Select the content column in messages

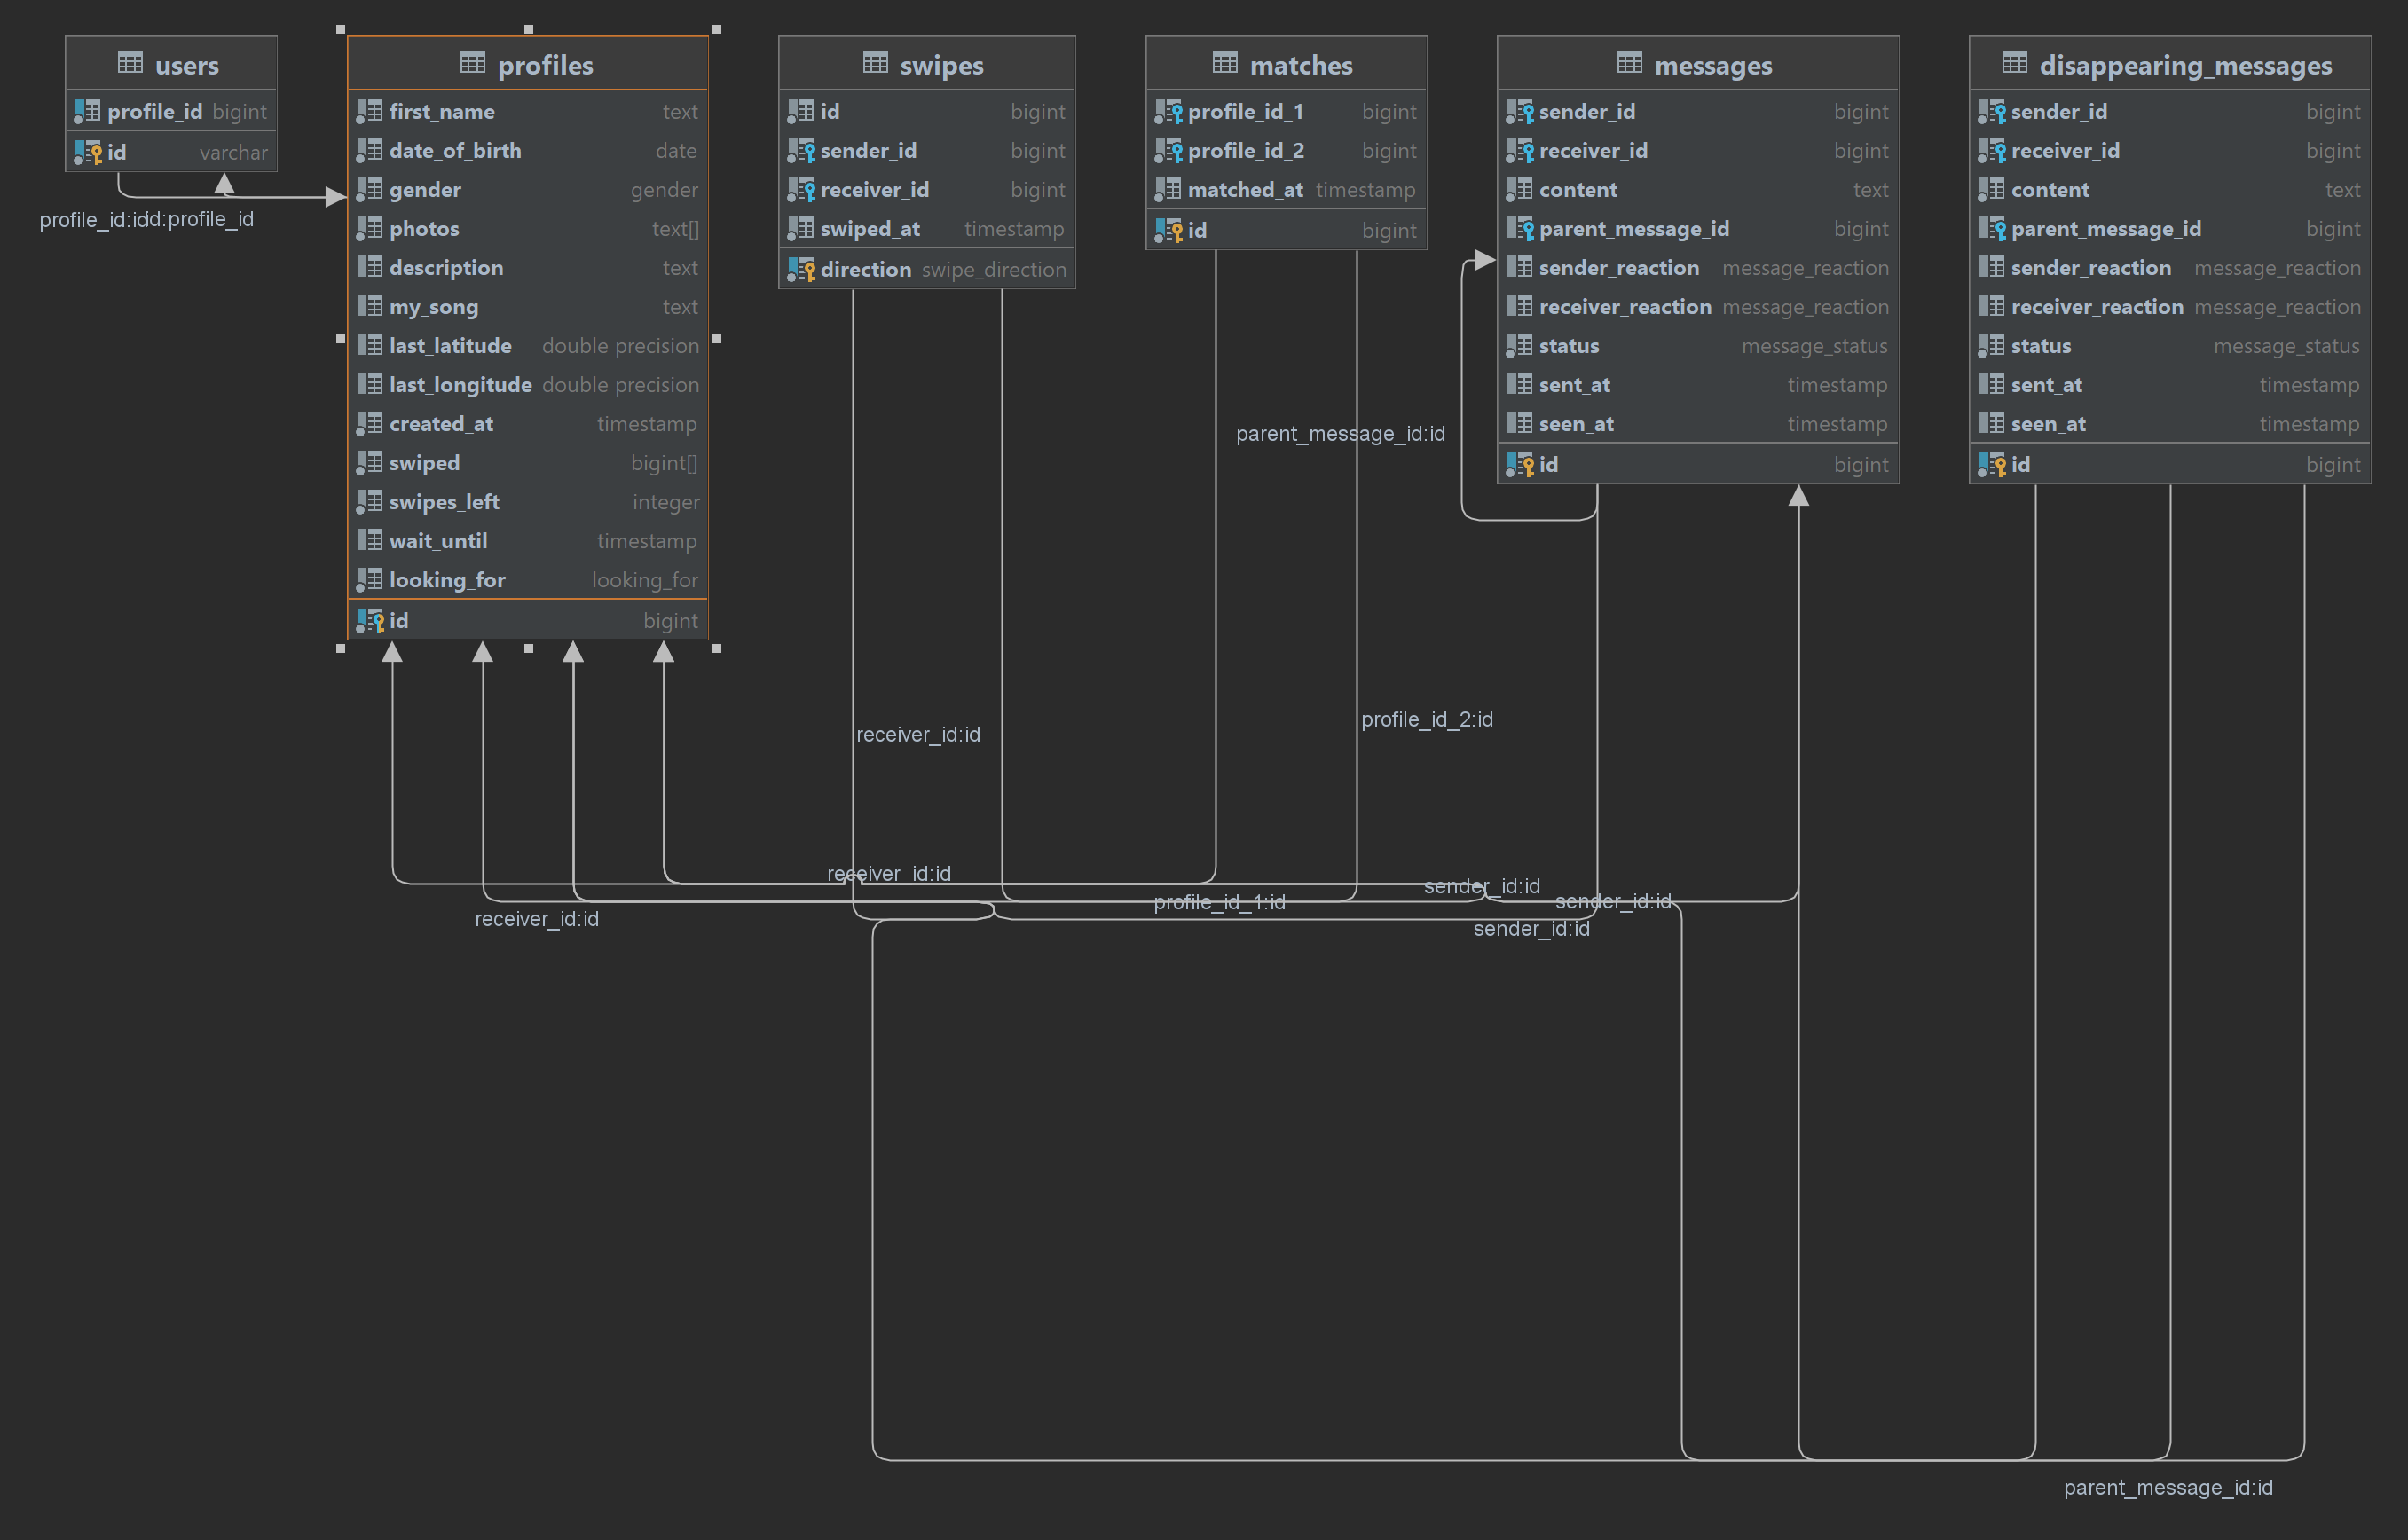1698,190
